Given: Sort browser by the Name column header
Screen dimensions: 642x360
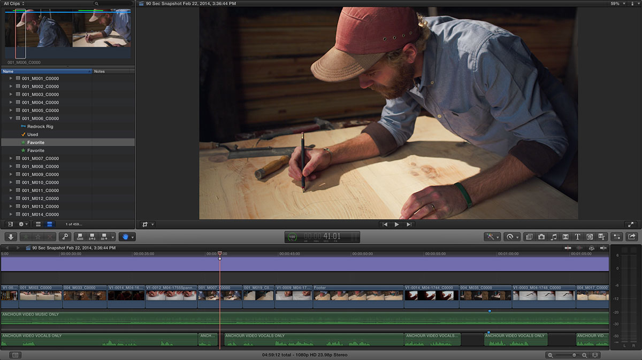Looking at the screenshot, I should click(47, 71).
